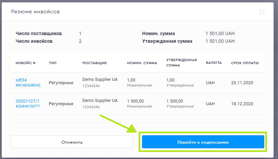
Task: Close the Резюме инвойсов dialog
Action: point(262,12)
